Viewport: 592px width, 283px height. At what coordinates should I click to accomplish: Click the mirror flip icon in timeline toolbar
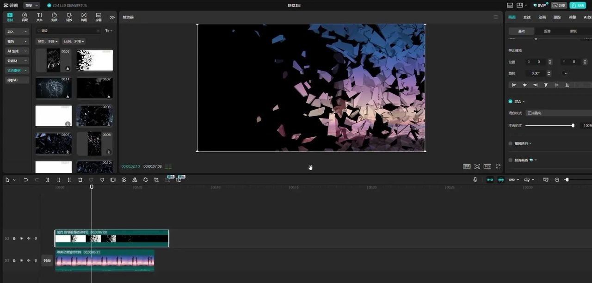(x=135, y=180)
